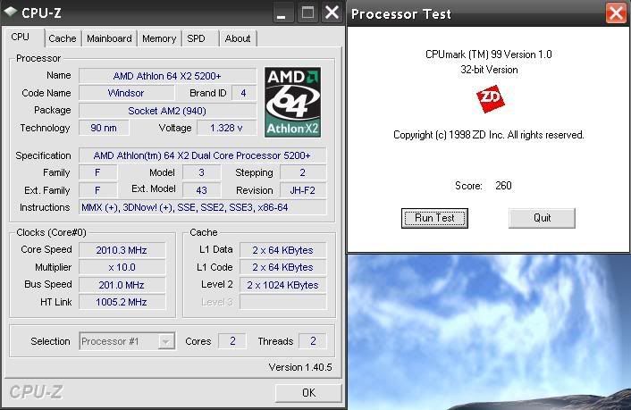Click the Level 2 2 x 1024 KBytes value

(283, 285)
